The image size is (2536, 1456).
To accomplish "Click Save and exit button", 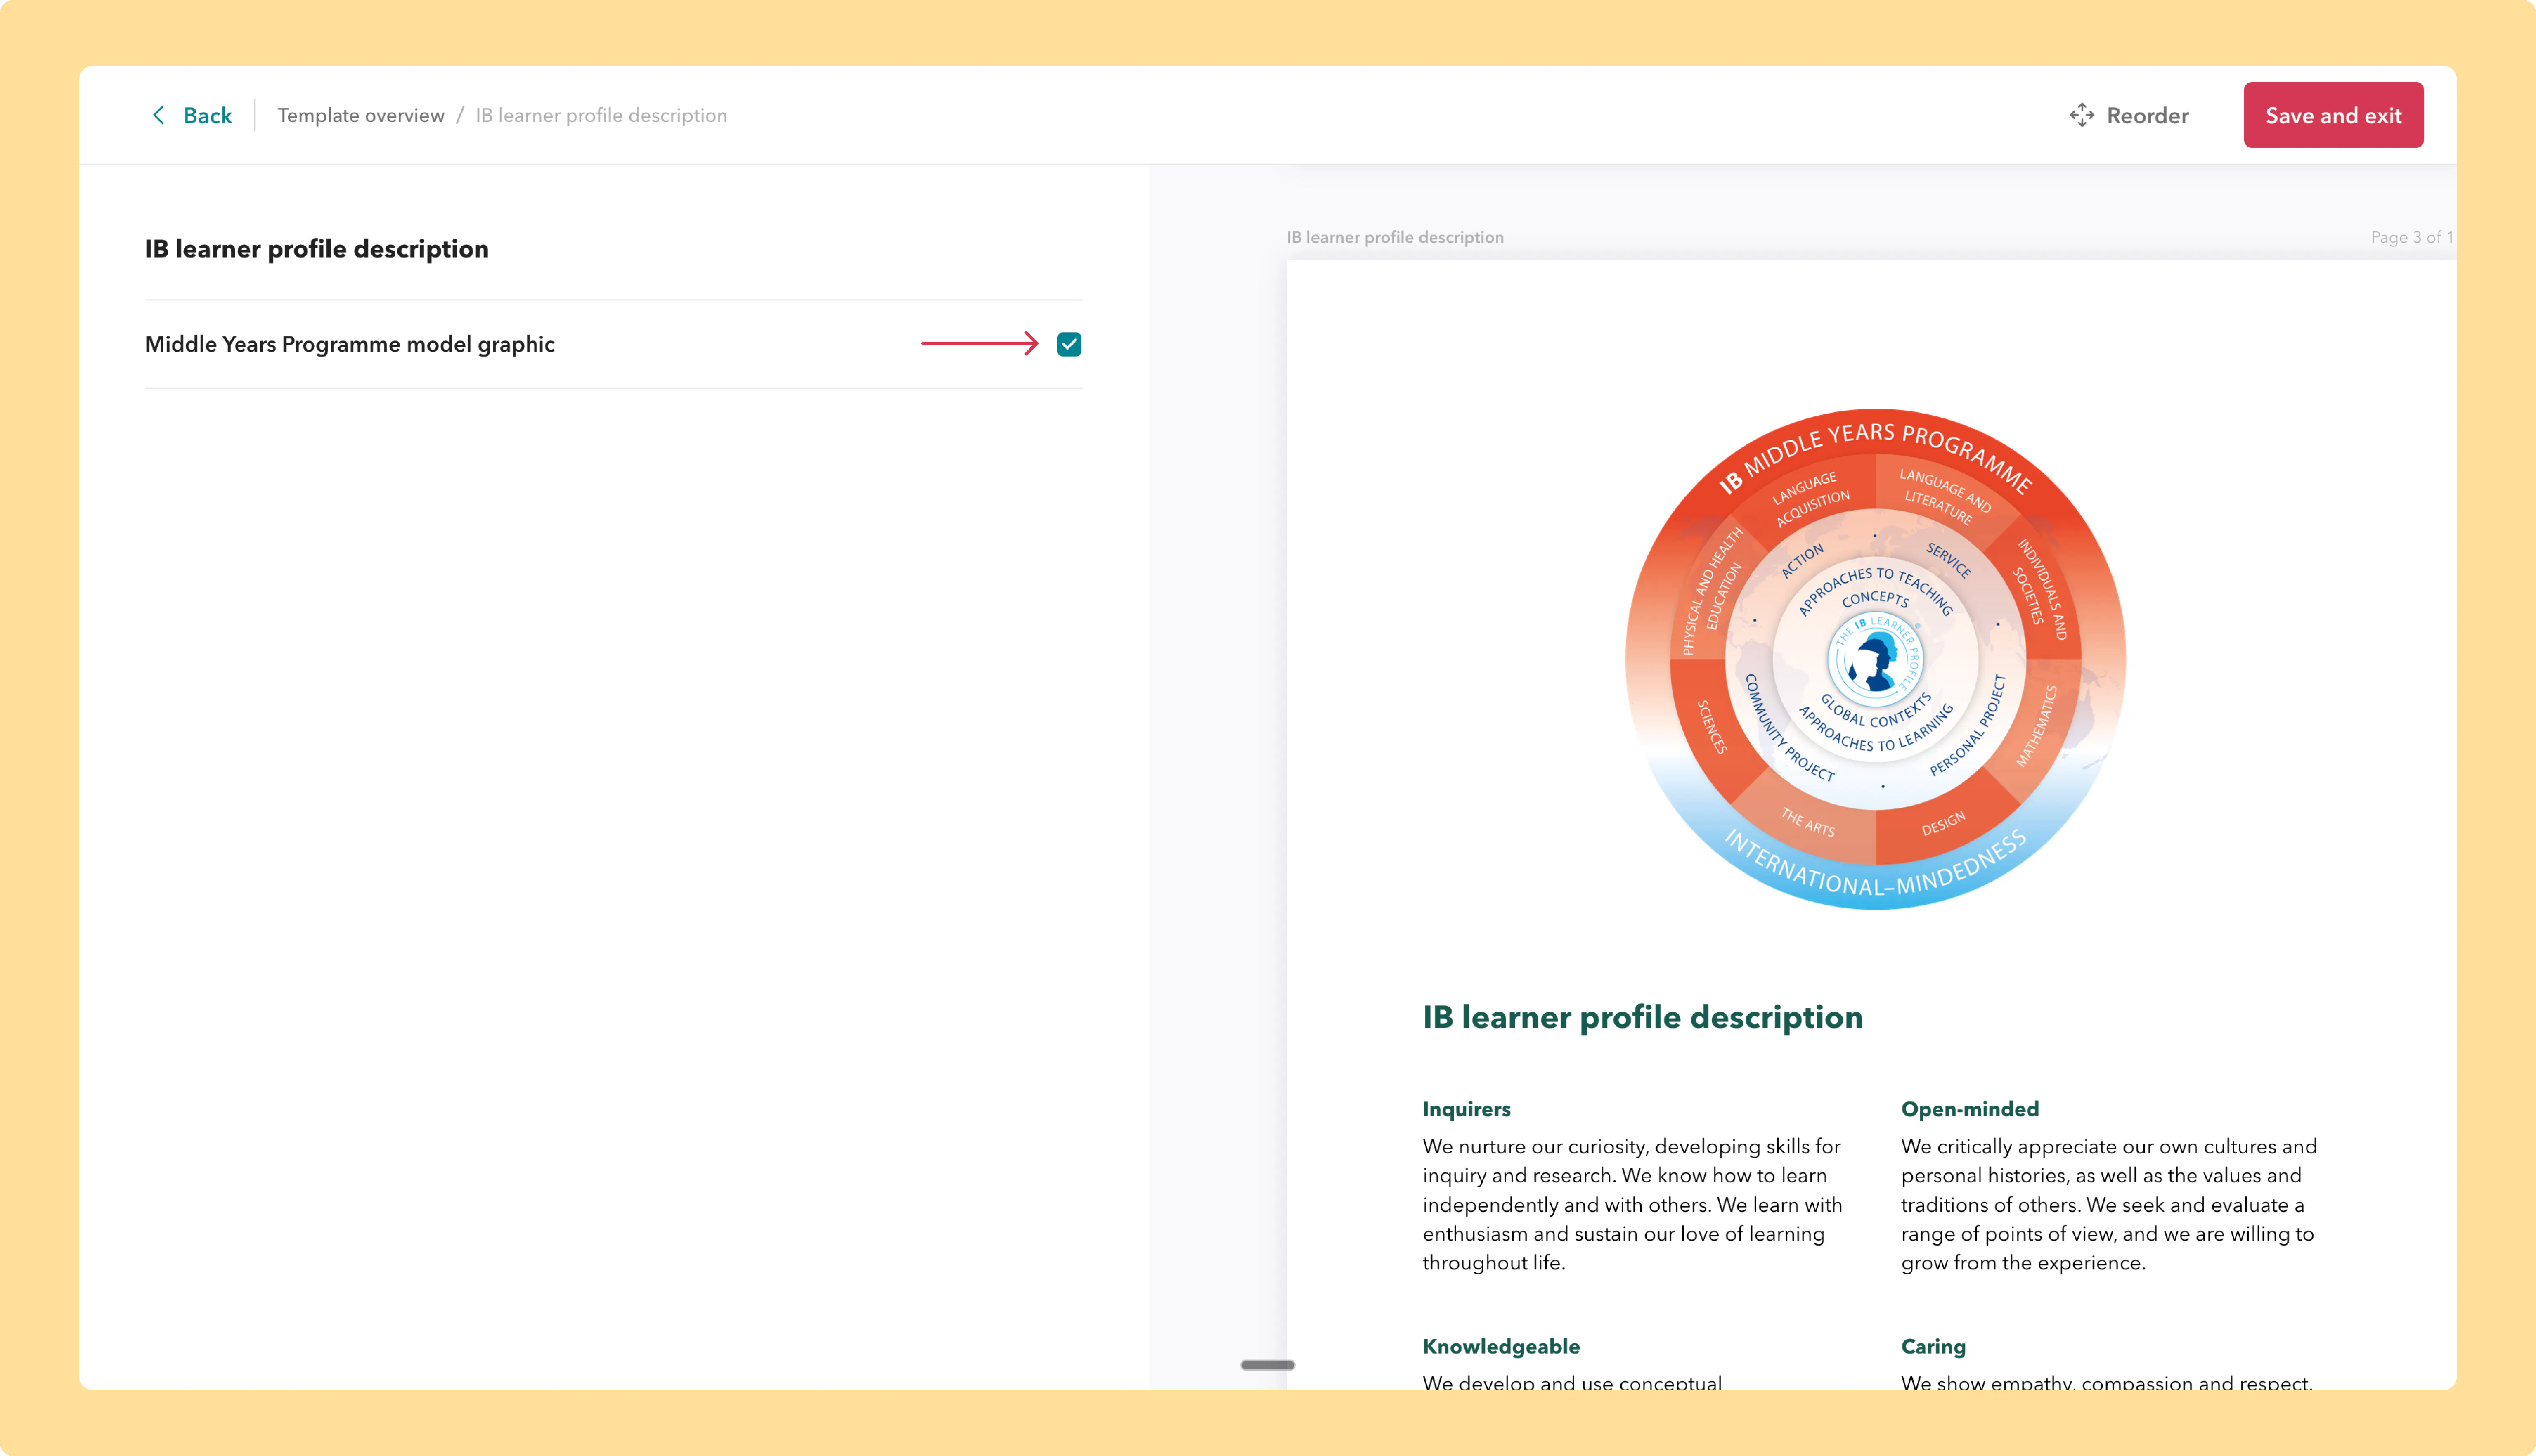I will [2333, 115].
